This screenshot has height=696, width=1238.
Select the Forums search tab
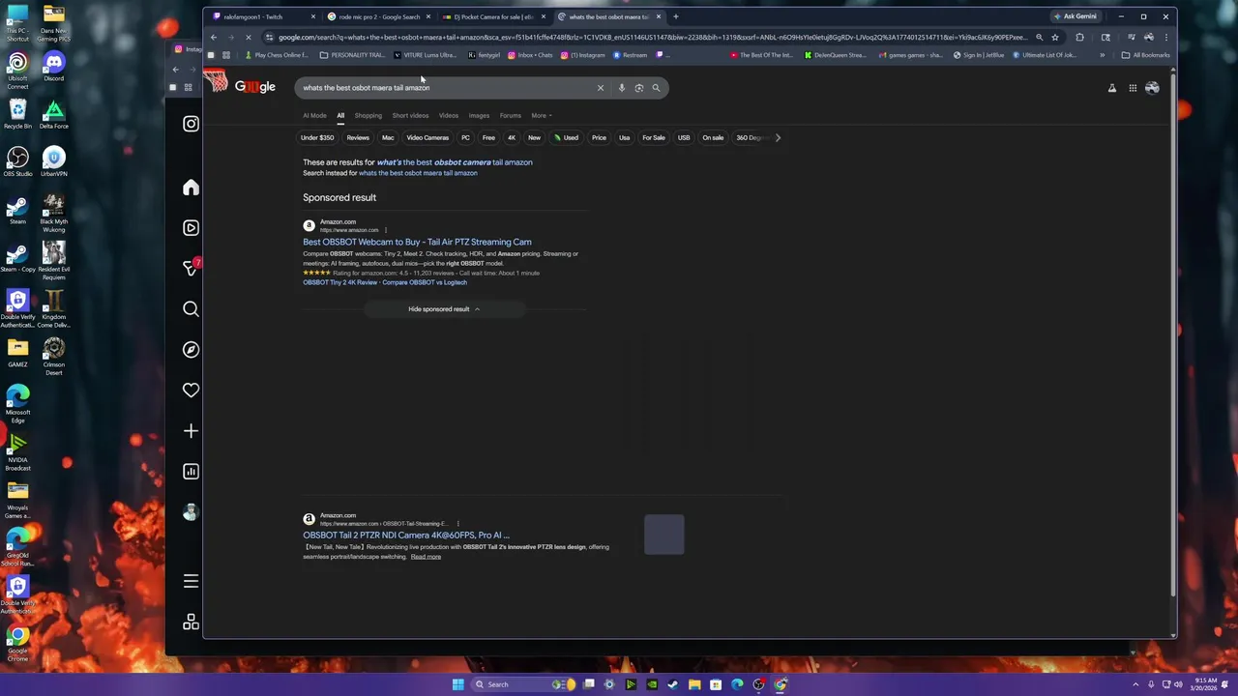point(510,116)
